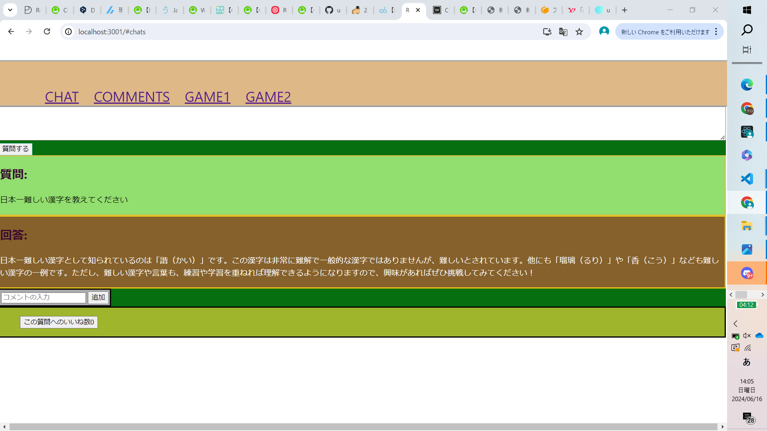Focus the コメントの入力 comment field
The image size is (767, 431).
tap(43, 297)
